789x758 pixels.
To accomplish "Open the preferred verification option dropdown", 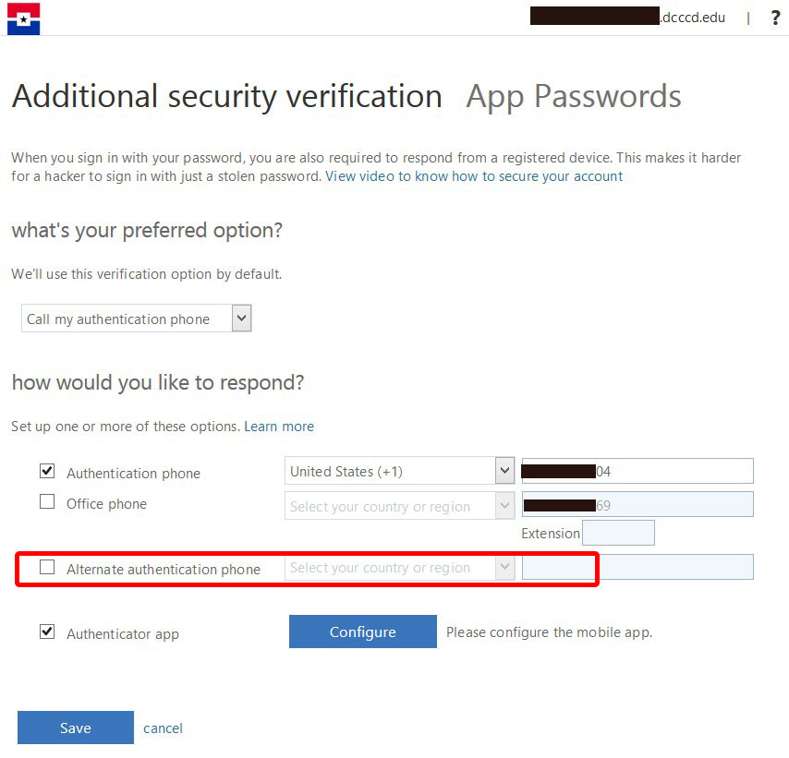I will point(135,318).
